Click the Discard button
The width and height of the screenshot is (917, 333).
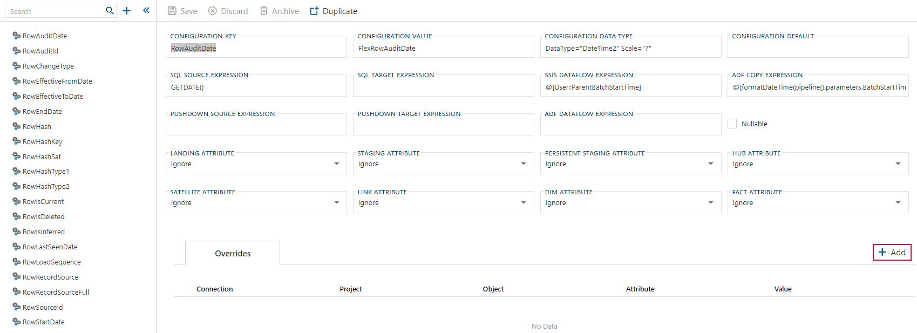pos(228,11)
